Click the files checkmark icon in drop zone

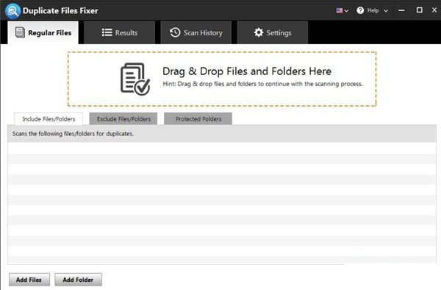[x=135, y=79]
